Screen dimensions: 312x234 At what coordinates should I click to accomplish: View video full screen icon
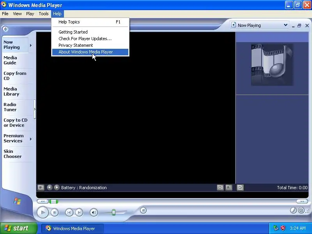coord(229,188)
